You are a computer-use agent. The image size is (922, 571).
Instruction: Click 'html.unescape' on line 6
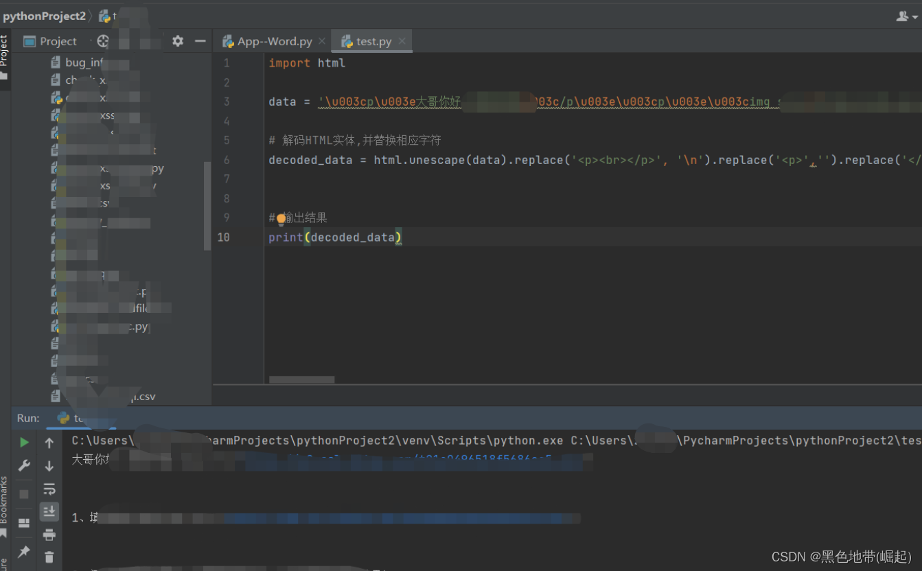tap(420, 160)
